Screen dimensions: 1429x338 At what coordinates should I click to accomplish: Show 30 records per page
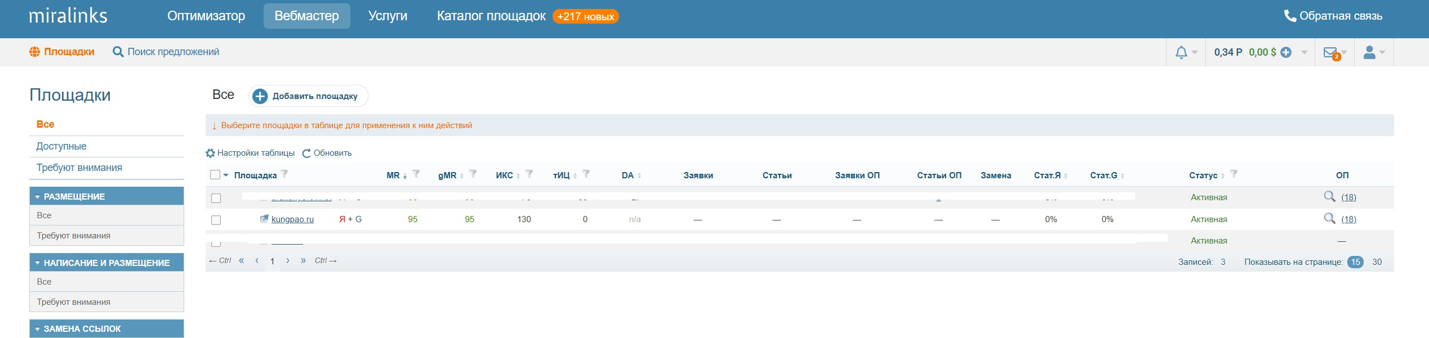[x=1377, y=262]
